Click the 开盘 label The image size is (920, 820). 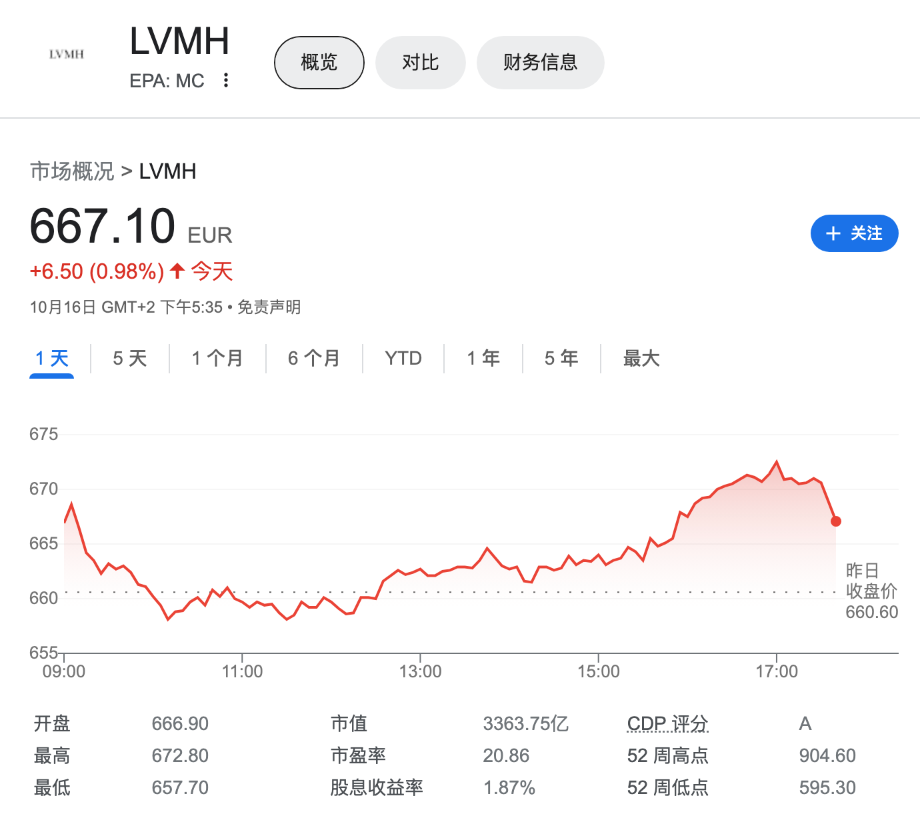coord(52,723)
